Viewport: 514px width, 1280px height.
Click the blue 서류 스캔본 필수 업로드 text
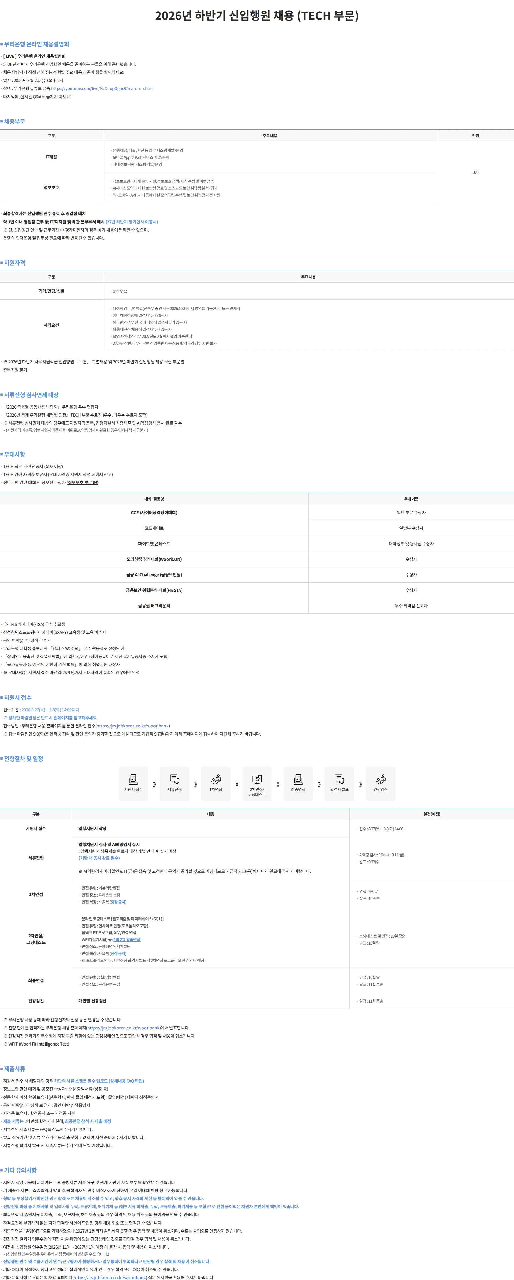[x=99, y=1081]
